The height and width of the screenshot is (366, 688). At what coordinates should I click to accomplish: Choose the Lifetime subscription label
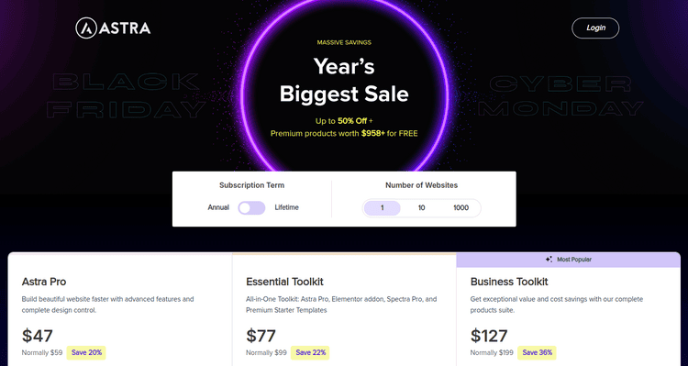[x=286, y=207]
